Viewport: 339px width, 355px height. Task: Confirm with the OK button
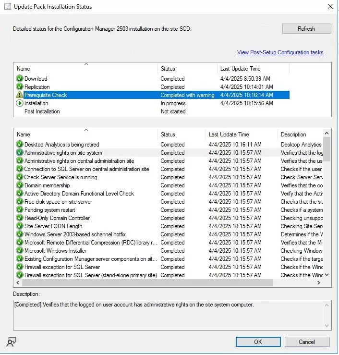(x=258, y=342)
